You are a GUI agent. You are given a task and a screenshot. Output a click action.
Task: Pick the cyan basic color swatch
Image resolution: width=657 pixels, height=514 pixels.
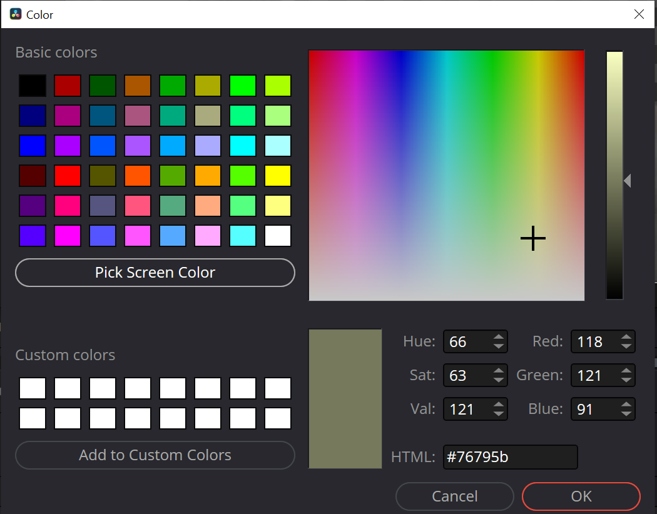pos(242,146)
